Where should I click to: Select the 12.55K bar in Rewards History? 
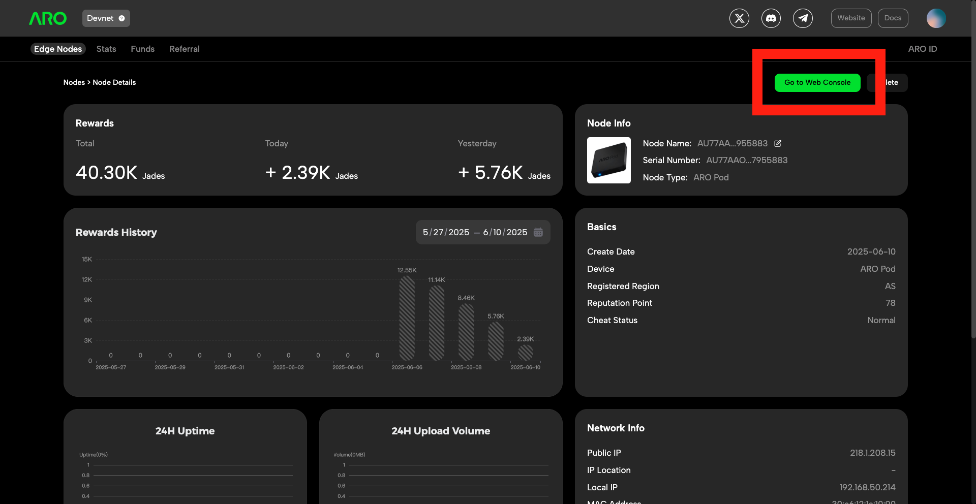[407, 318]
